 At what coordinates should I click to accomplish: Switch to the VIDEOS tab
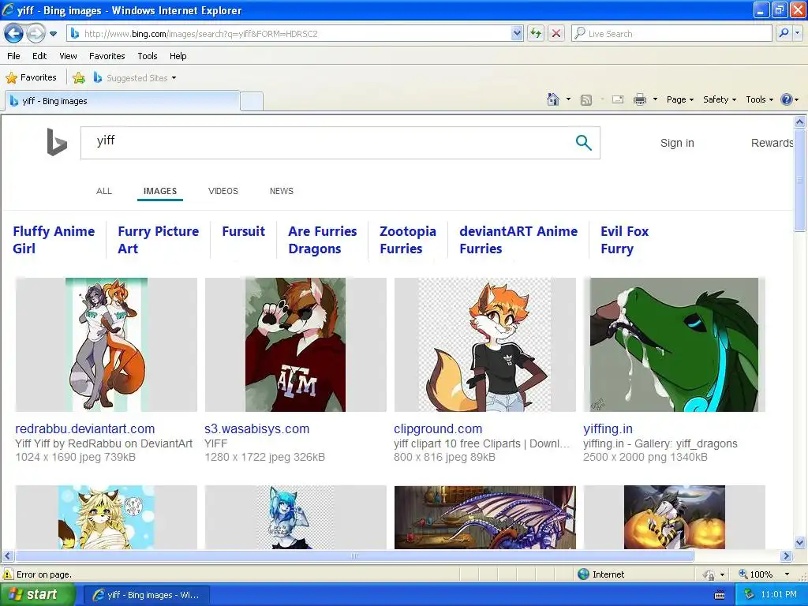pos(223,191)
